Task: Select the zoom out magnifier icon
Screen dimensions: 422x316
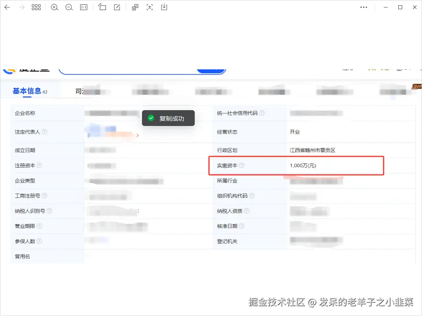Action: [69, 7]
